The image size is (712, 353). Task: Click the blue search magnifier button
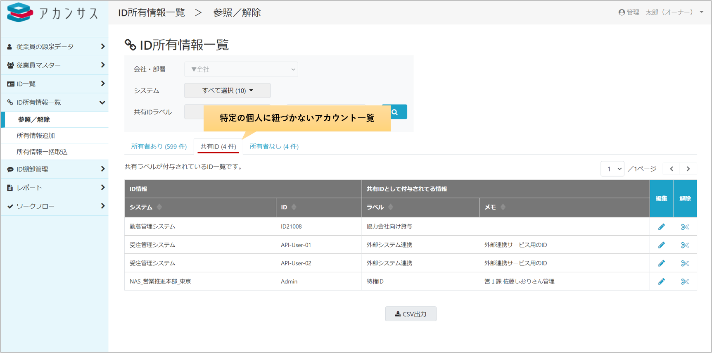[x=395, y=112]
